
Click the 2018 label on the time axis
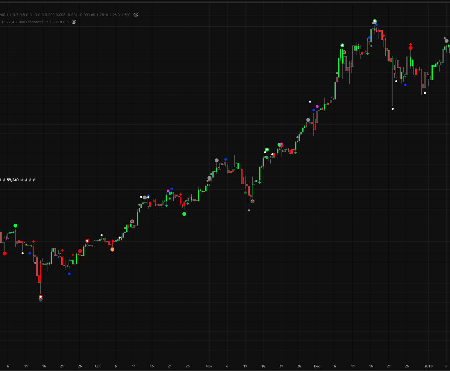coord(428,366)
